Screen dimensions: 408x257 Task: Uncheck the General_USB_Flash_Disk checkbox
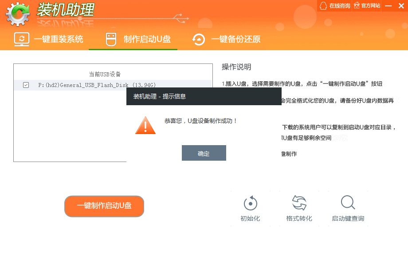(26, 85)
